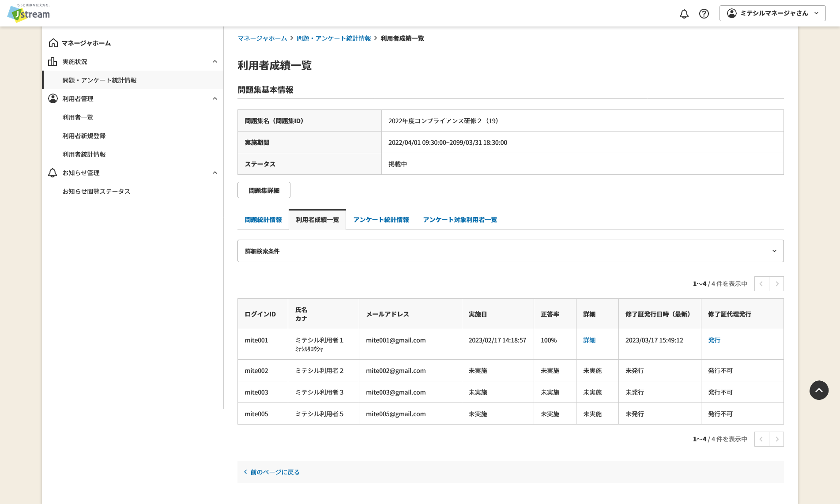Click 発行 link for mite001
Screen dimensions: 840x504
tap(714, 340)
